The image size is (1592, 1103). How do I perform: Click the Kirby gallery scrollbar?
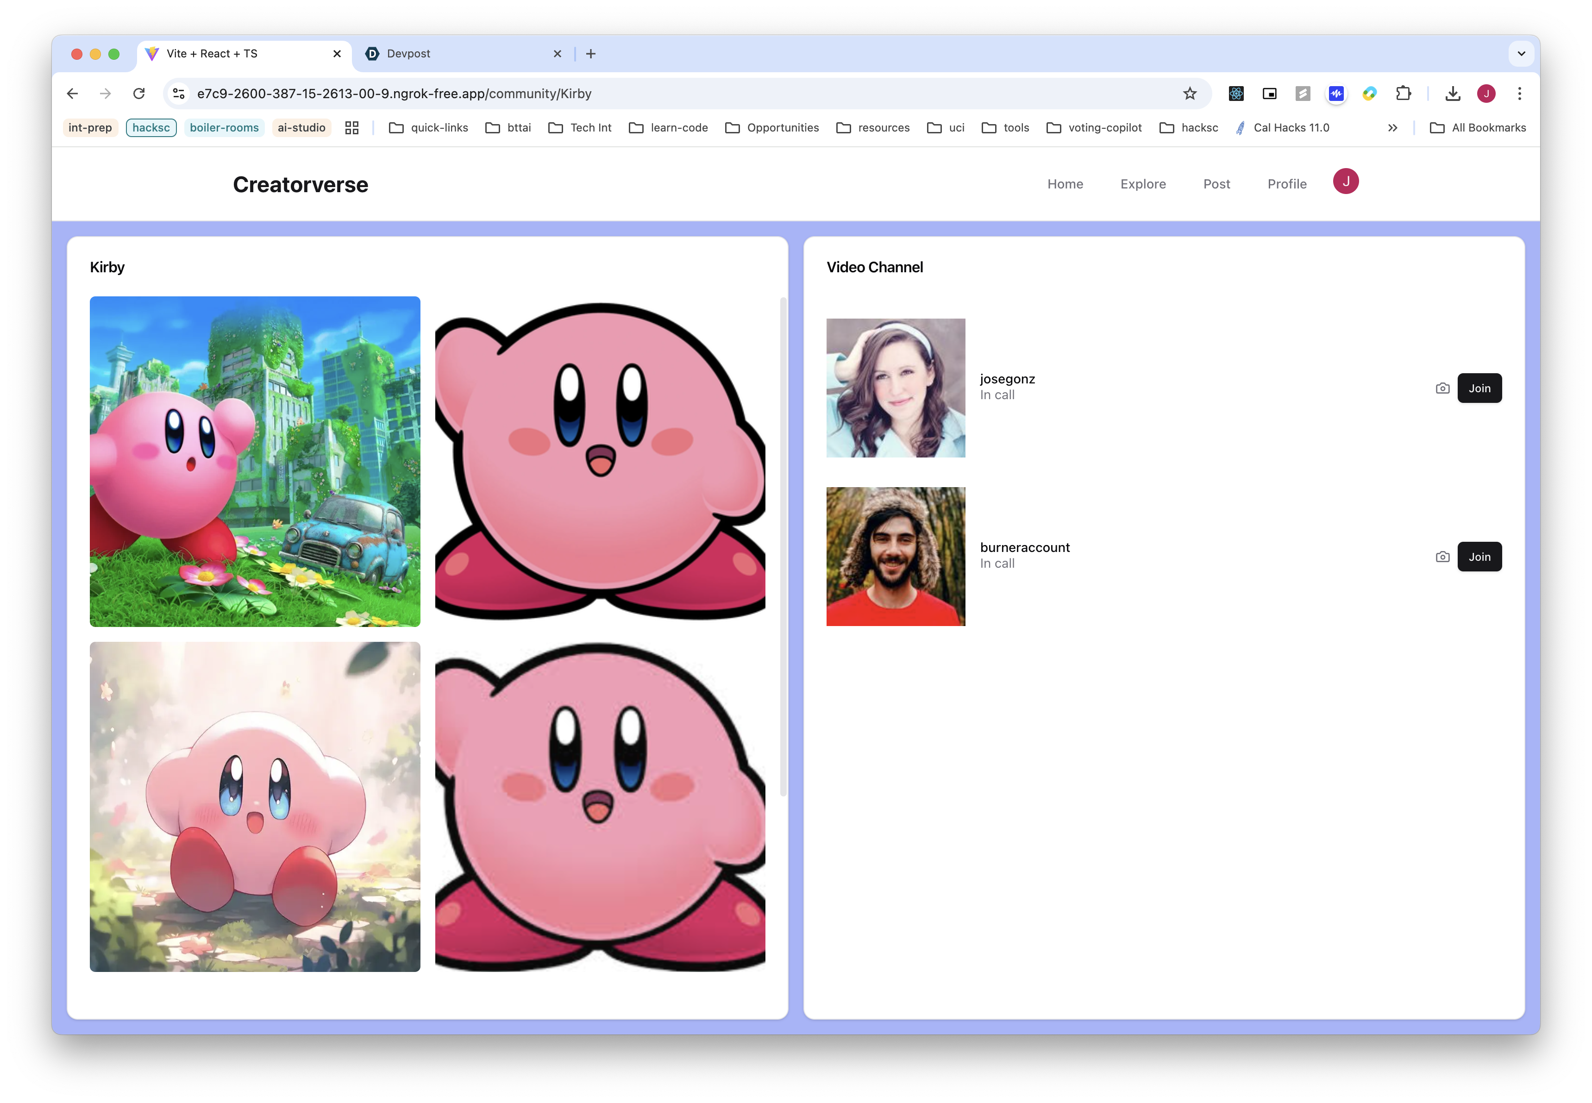(783, 546)
